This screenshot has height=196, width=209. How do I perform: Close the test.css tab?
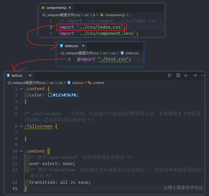30,75
